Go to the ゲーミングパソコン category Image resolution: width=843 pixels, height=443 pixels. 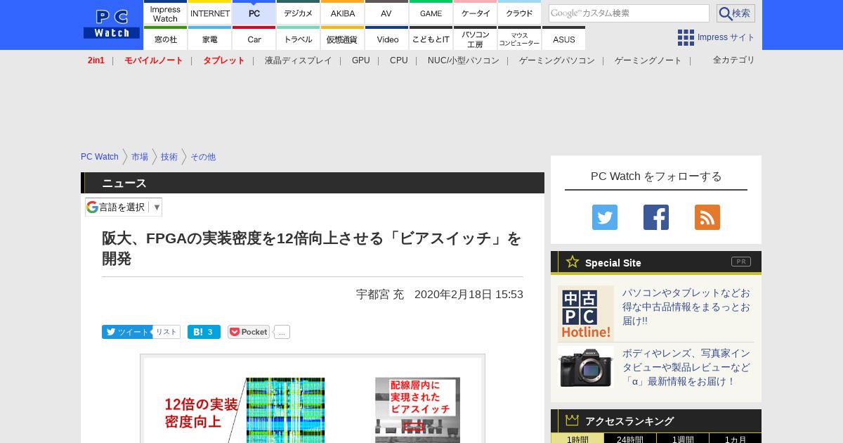(557, 60)
